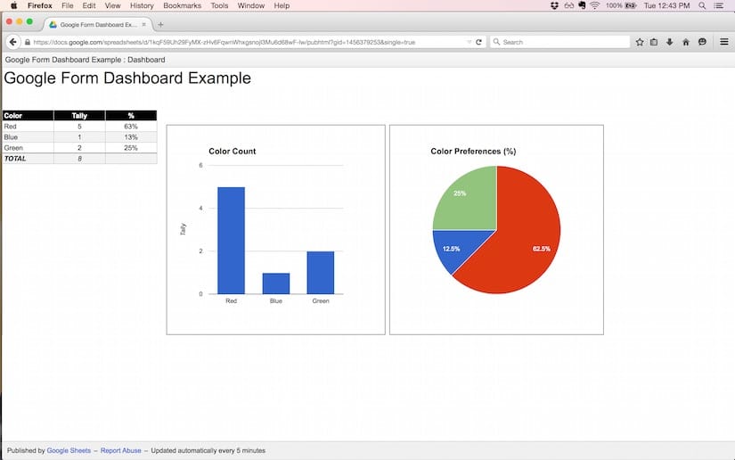Click the Dropbox menu bar icon
Image resolution: width=735 pixels, height=460 pixels.
[554, 5]
